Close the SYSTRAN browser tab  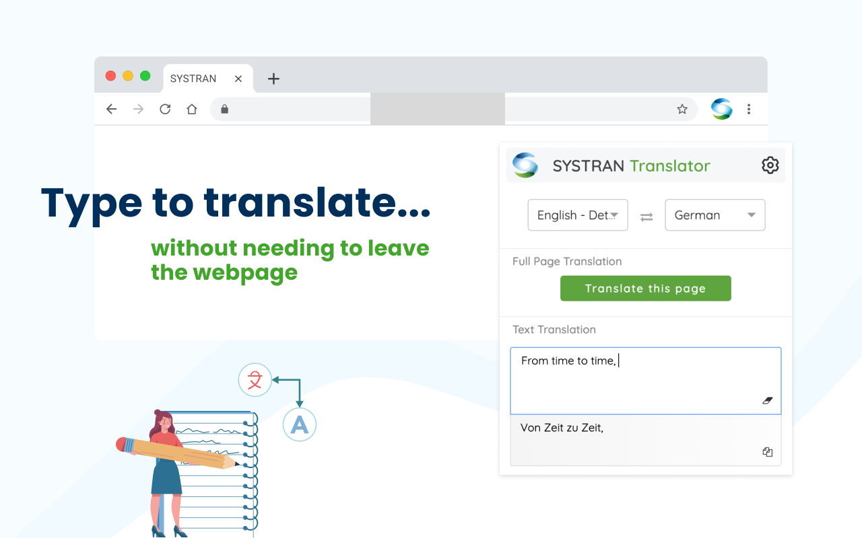click(x=238, y=79)
